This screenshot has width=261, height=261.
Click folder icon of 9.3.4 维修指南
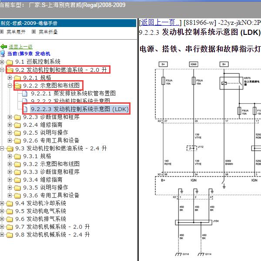pos(17,180)
